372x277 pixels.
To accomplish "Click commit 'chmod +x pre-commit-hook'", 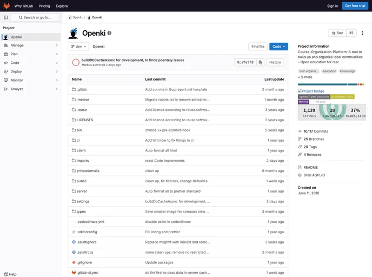I will [x=168, y=130].
